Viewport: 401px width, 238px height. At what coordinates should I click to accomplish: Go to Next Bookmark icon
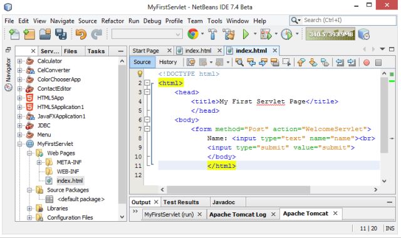click(313, 62)
